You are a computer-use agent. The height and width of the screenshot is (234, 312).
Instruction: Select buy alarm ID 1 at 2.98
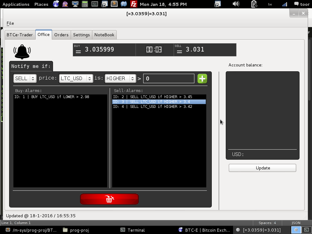point(60,97)
